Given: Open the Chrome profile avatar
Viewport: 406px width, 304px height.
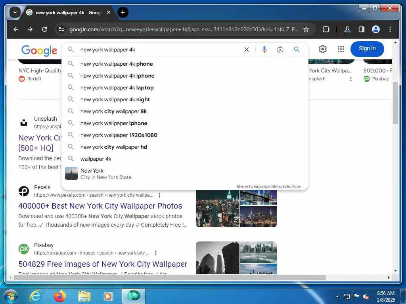Looking at the screenshot, I should (x=376, y=29).
